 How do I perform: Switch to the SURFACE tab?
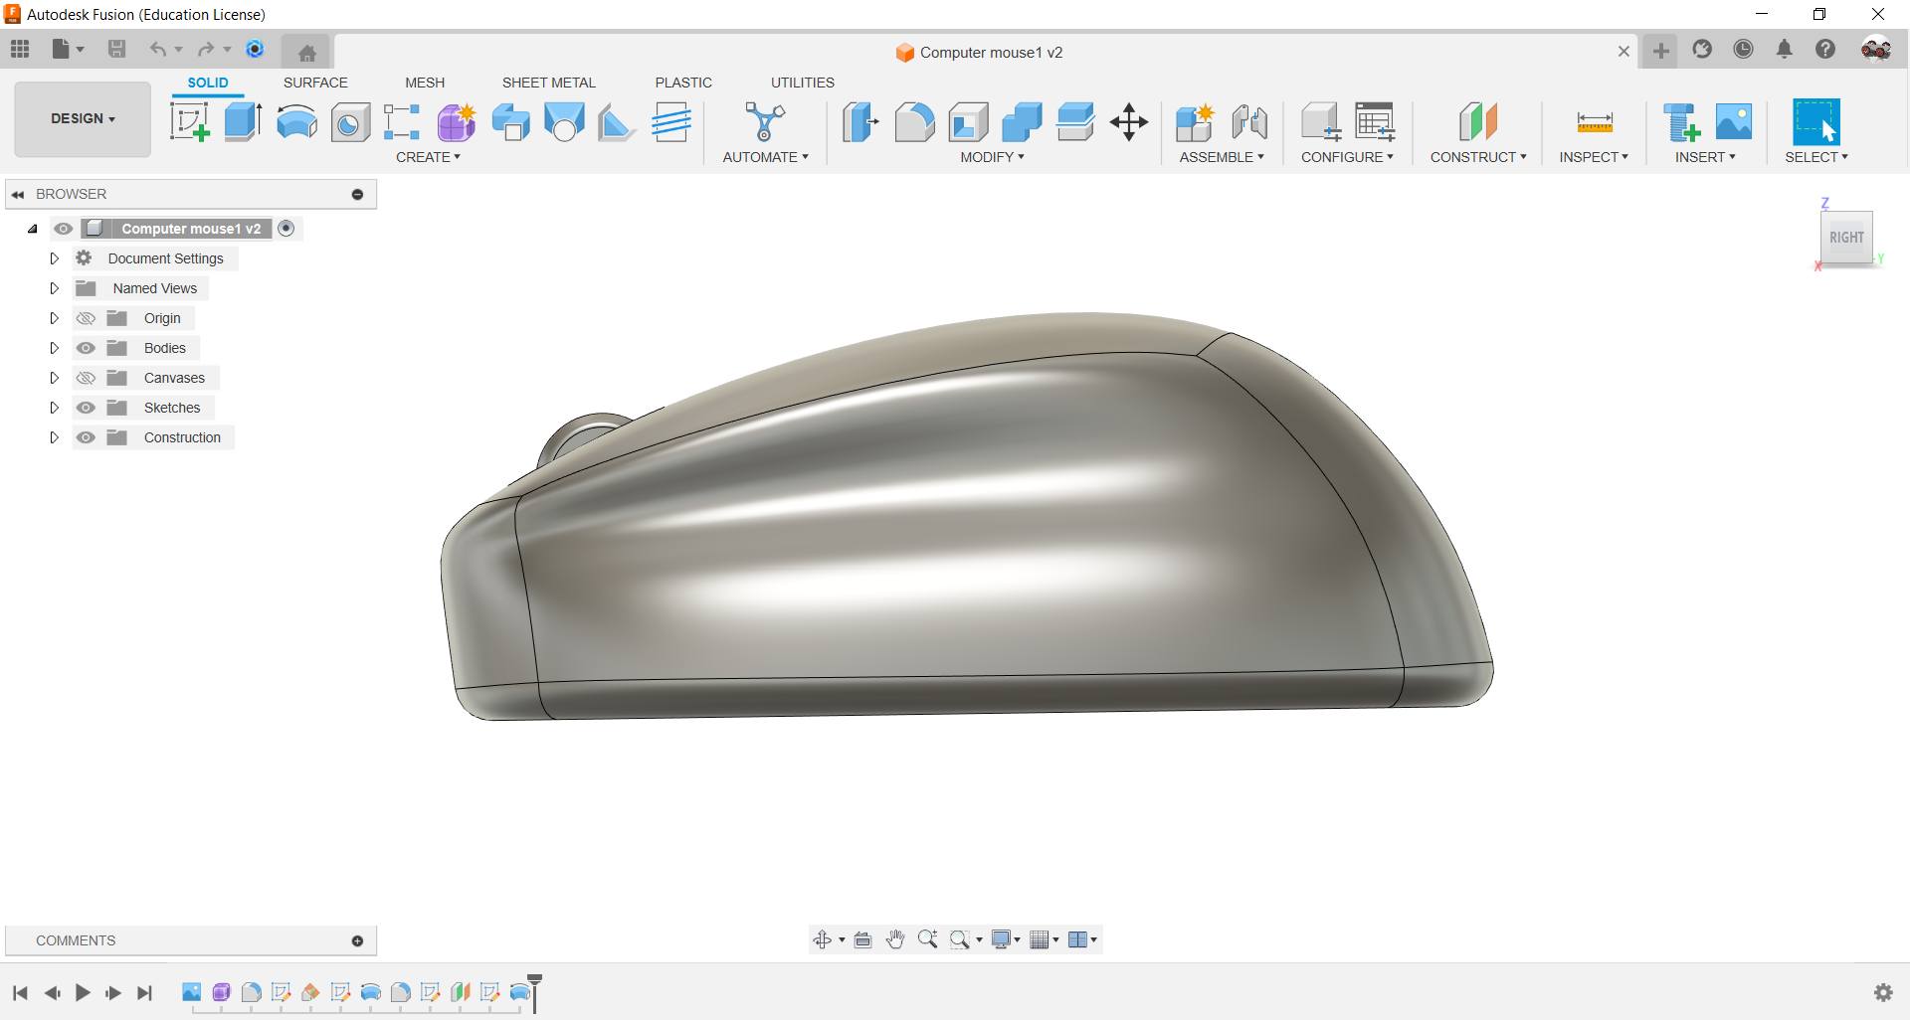click(315, 83)
